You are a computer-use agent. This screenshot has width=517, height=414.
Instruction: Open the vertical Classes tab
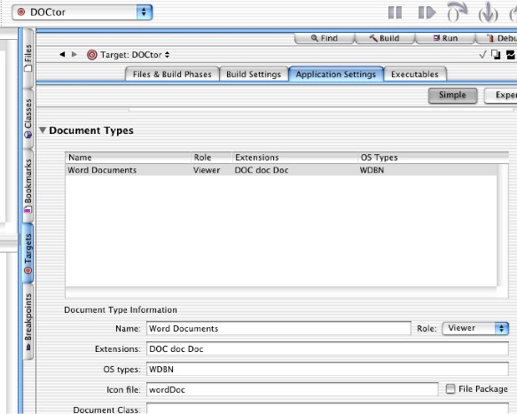28,118
